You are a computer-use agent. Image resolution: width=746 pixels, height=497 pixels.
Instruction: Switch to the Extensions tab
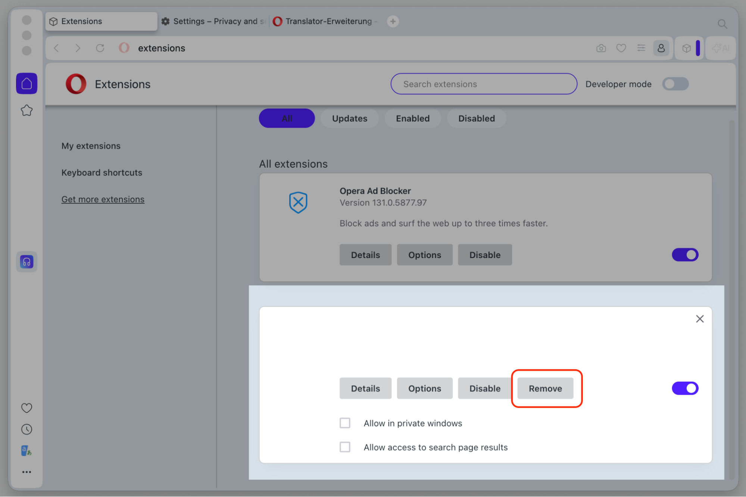click(101, 21)
